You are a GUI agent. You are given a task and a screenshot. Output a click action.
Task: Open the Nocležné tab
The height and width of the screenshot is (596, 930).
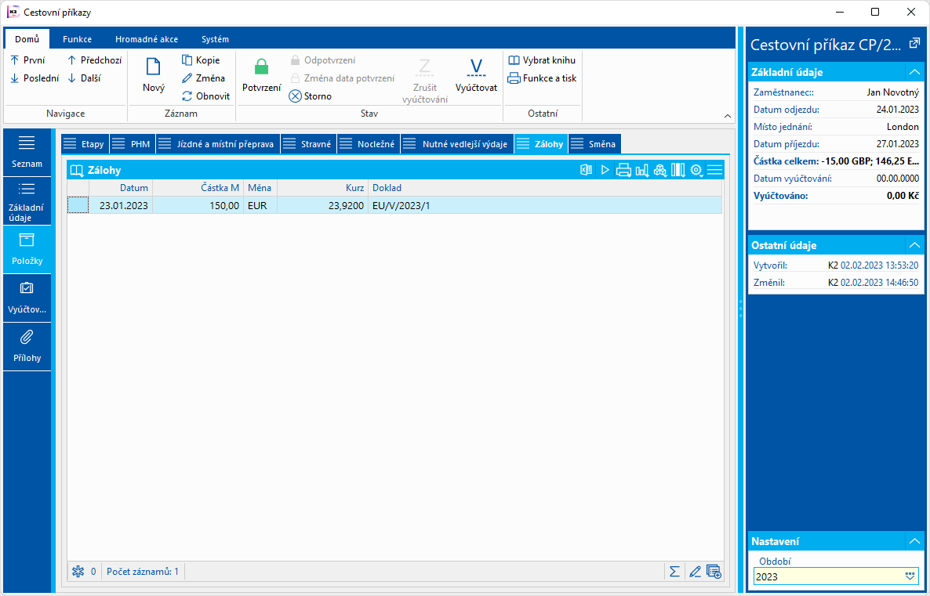[369, 144]
